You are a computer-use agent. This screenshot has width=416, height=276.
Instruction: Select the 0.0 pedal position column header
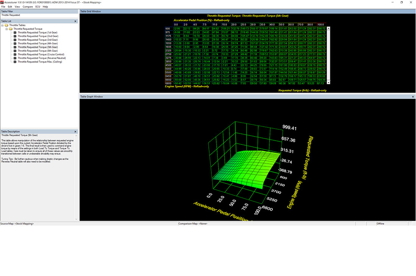(179, 25)
